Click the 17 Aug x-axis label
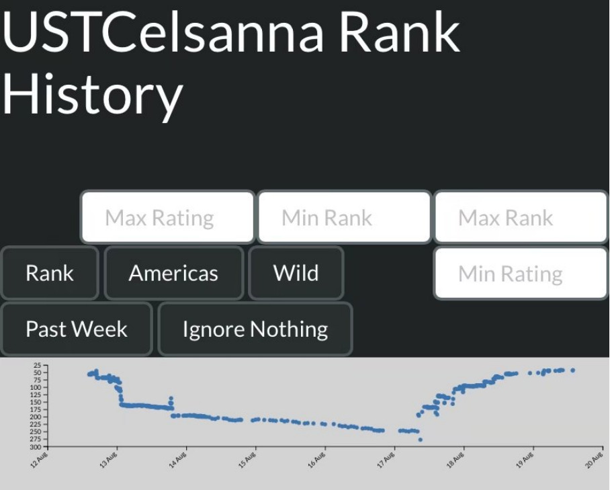610x490 pixels. pyautogui.click(x=386, y=460)
